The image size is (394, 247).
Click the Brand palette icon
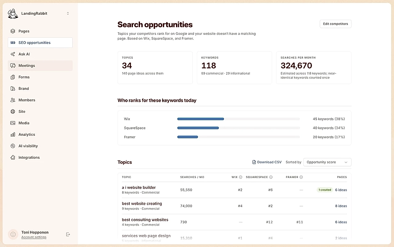[x=13, y=89]
